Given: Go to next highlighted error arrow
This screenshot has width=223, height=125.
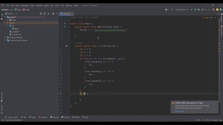Looking at the screenshot, I should click(x=218, y=18).
